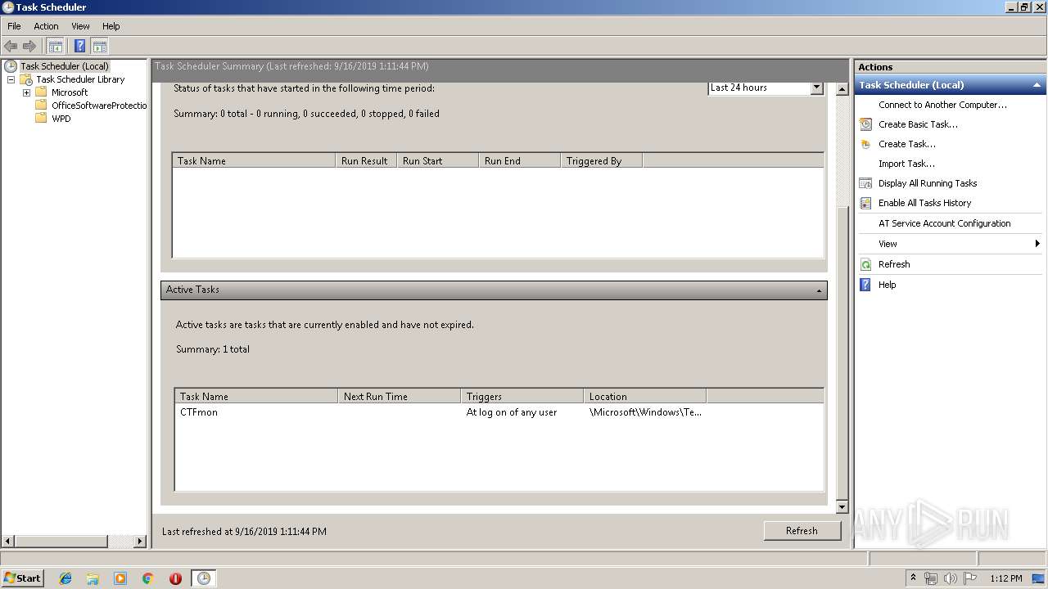Launch Google Chrome from taskbar
Screen dimensions: 1048x589
pyautogui.click(x=148, y=578)
